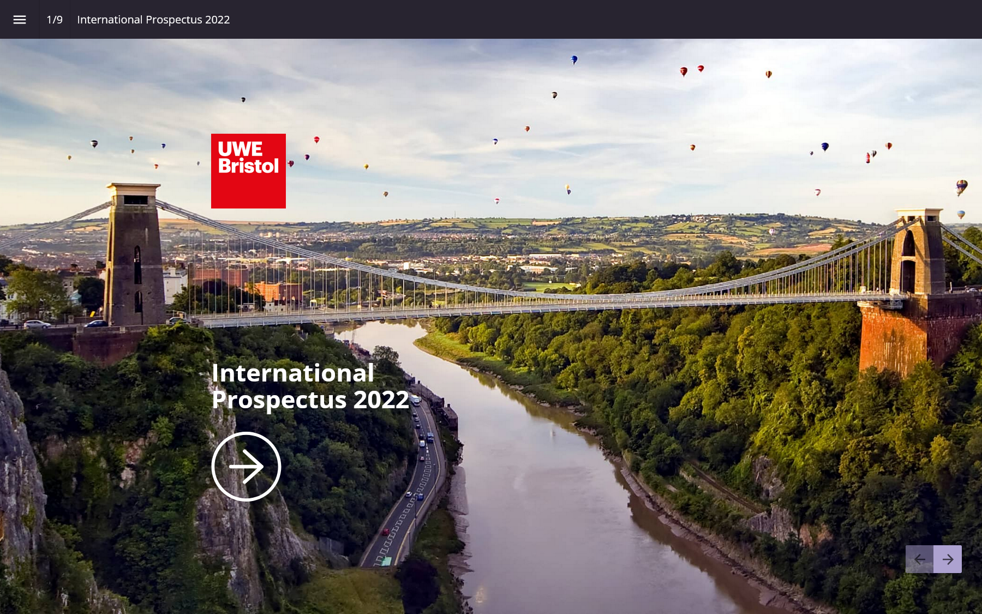The width and height of the screenshot is (982, 614).
Task: Click the 1/9 page counter
Action: pos(55,20)
